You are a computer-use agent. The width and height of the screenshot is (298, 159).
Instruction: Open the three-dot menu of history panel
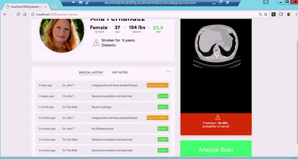(x=168, y=72)
